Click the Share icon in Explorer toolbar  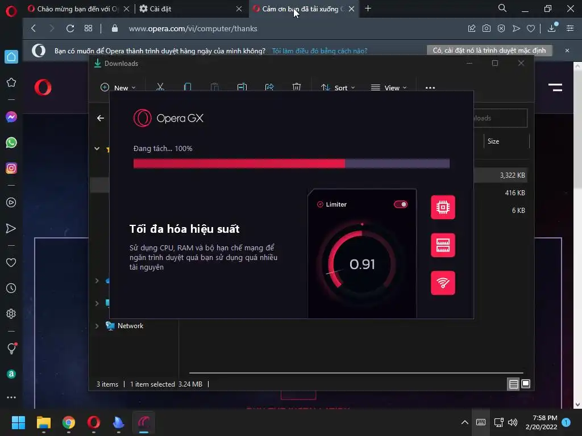click(x=269, y=87)
